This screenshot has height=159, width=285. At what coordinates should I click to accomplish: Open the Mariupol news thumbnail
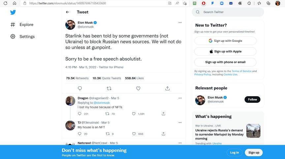253,131
